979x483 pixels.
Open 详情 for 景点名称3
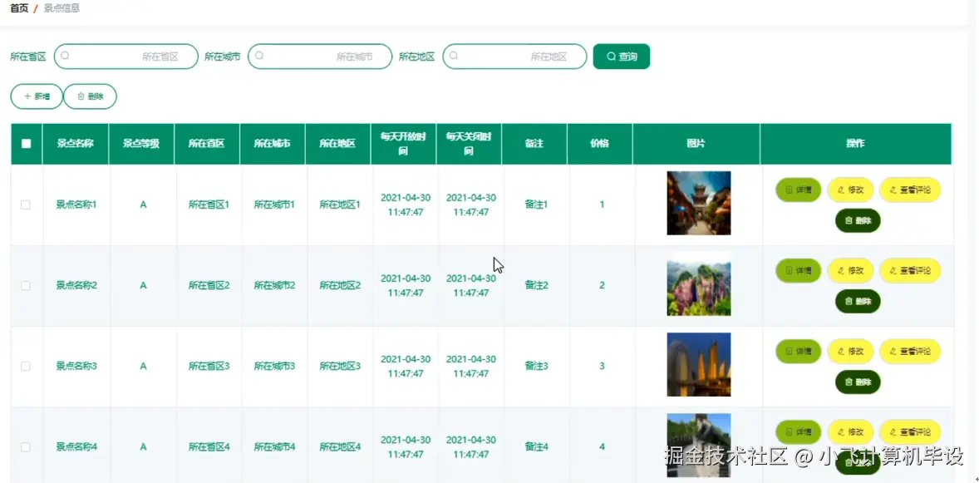pos(799,351)
